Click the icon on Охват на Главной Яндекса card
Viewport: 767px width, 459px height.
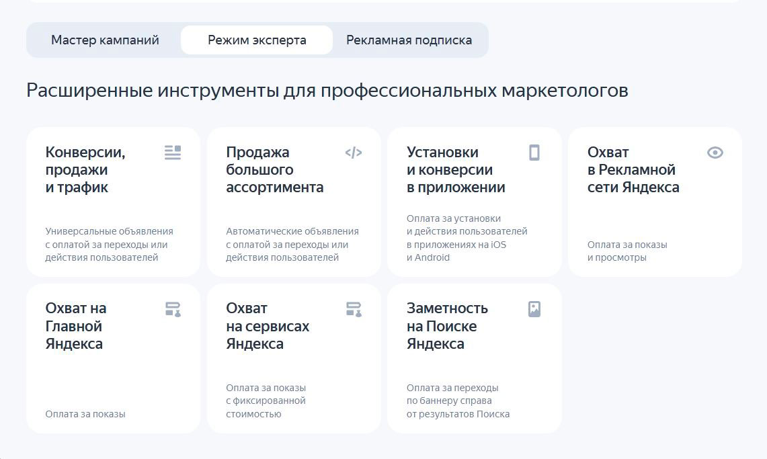tap(173, 309)
